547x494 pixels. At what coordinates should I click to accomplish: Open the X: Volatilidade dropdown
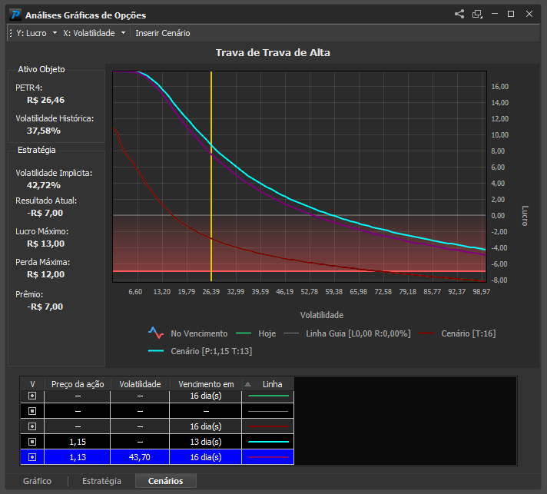(94, 33)
